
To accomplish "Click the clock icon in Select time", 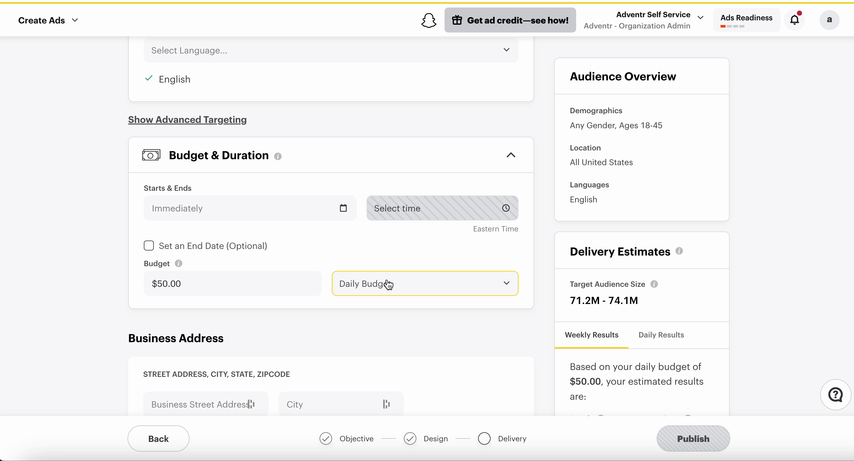I will pyautogui.click(x=506, y=208).
